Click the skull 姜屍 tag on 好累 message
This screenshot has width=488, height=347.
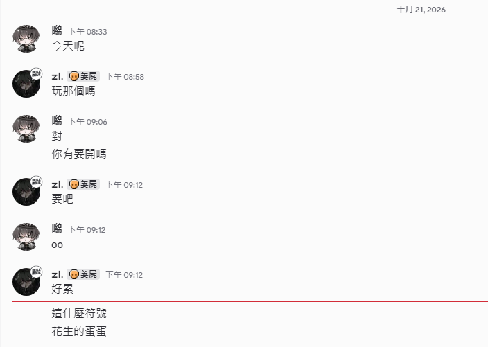(83, 274)
